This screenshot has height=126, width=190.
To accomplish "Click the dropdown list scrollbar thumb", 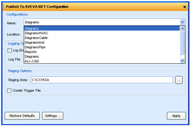I will [182, 43].
